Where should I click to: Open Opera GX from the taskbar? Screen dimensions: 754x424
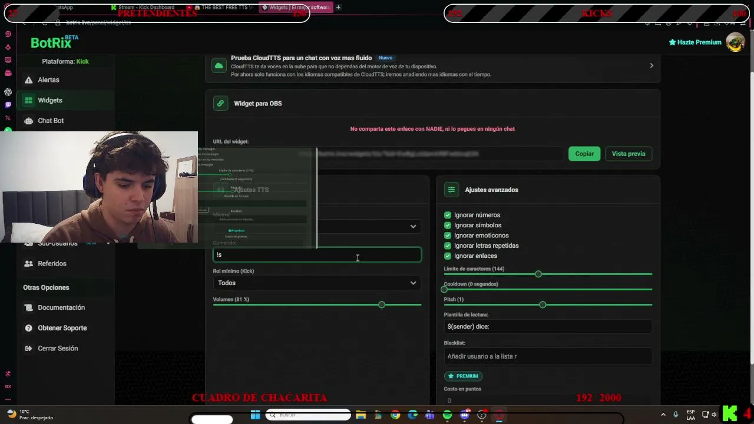[x=499, y=415]
